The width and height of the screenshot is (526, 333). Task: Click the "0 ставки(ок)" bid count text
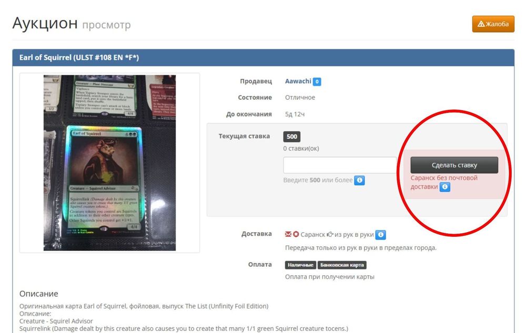click(x=301, y=149)
